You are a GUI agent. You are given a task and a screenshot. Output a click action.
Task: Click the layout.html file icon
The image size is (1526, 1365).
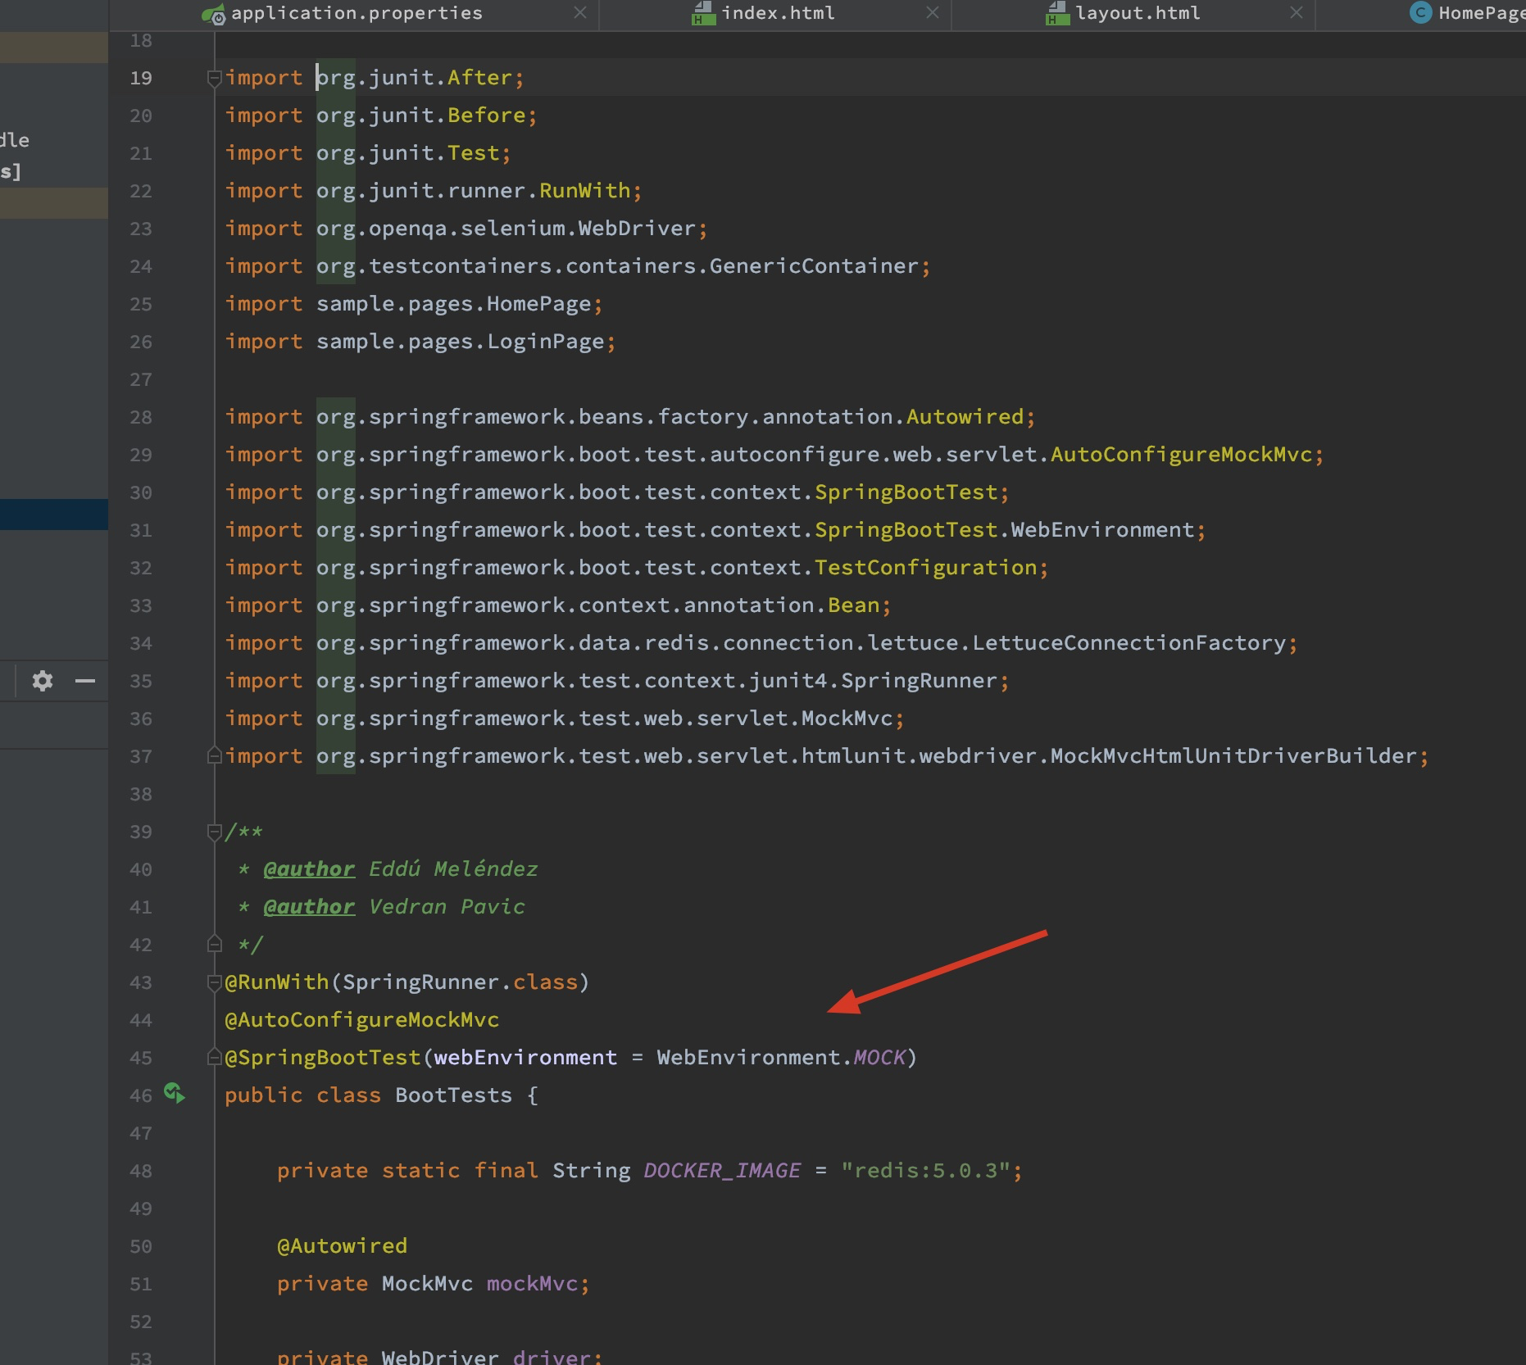(1058, 13)
